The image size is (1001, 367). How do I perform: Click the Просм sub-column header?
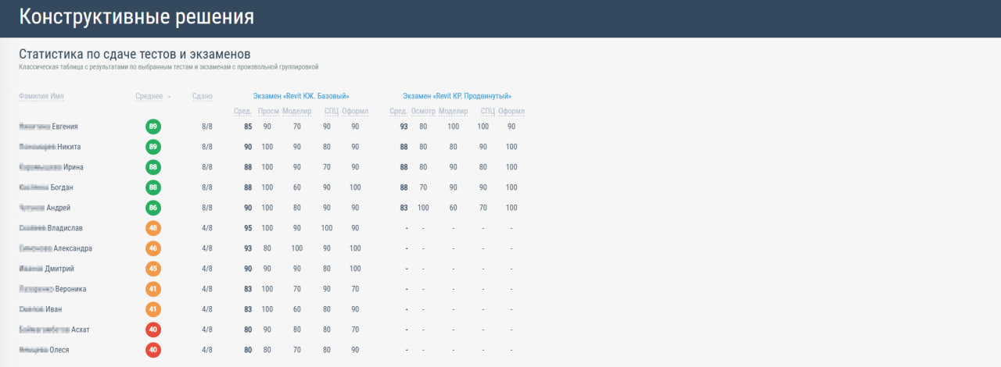pyautogui.click(x=267, y=112)
